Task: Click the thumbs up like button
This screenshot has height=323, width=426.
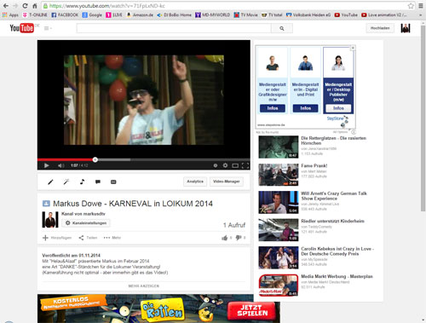Action: tap(225, 238)
